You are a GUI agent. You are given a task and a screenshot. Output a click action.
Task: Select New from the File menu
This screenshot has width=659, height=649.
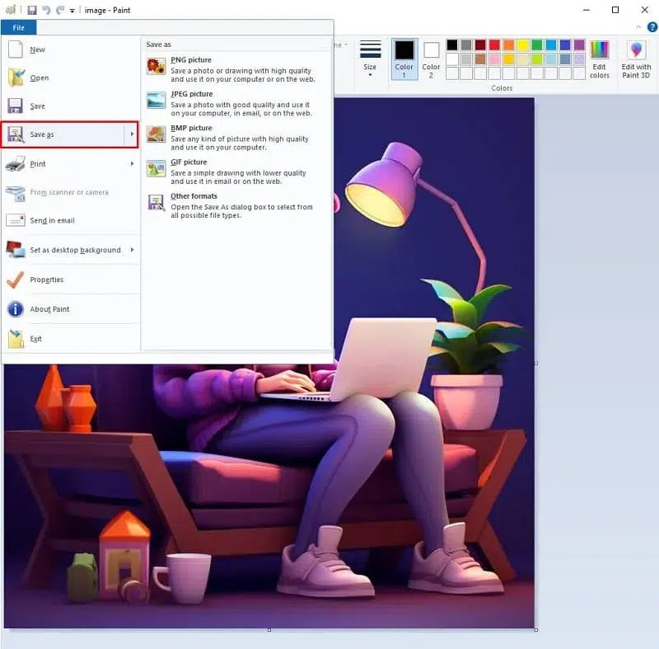71,49
